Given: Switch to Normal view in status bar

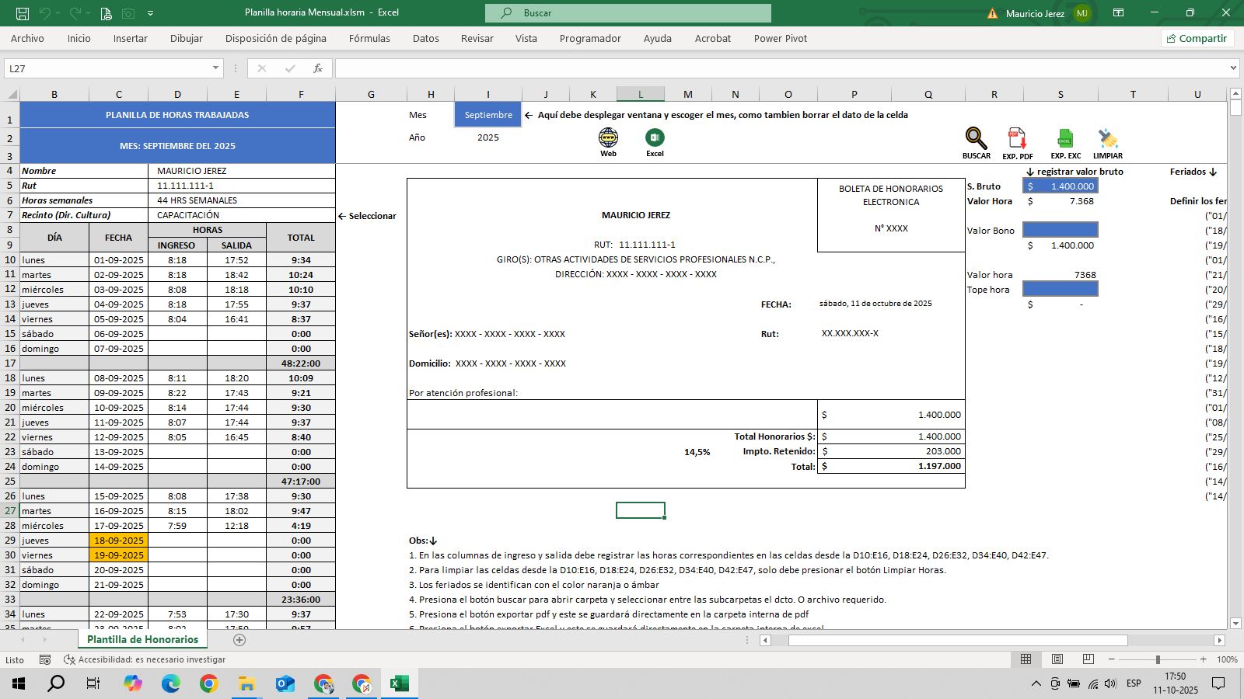Looking at the screenshot, I should point(1026,659).
